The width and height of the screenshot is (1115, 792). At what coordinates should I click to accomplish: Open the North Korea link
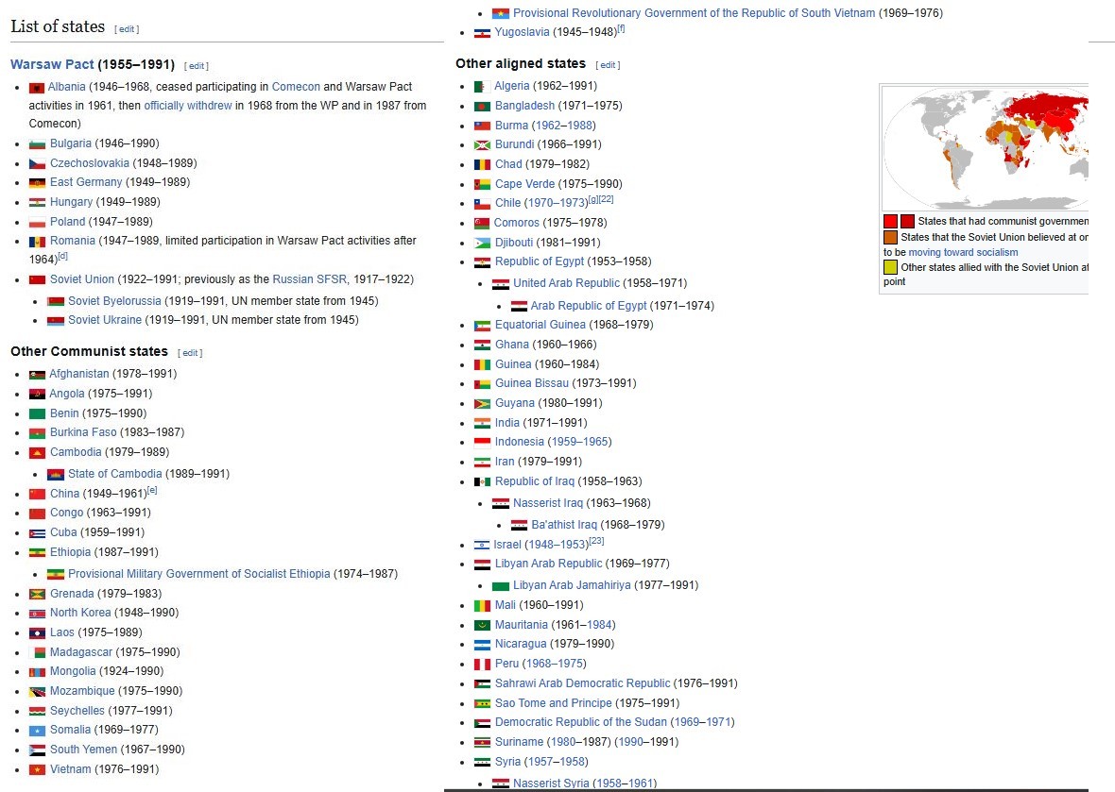pyautogui.click(x=80, y=613)
